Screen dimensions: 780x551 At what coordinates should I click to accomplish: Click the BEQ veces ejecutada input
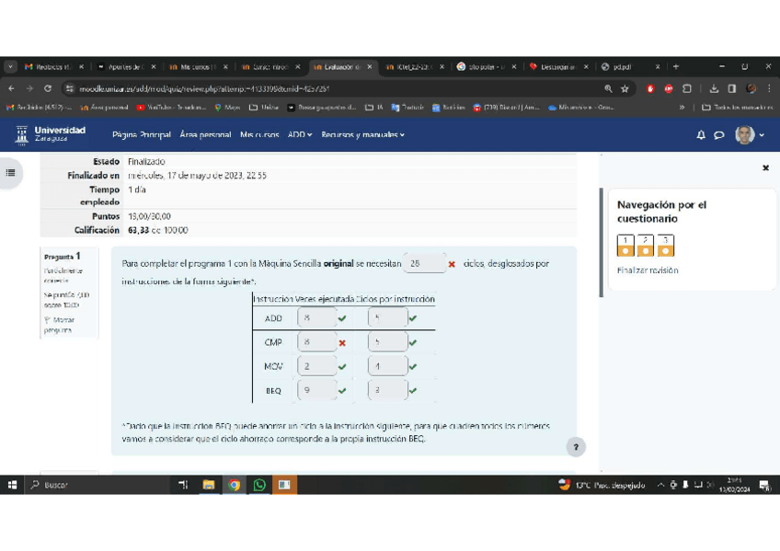316,390
